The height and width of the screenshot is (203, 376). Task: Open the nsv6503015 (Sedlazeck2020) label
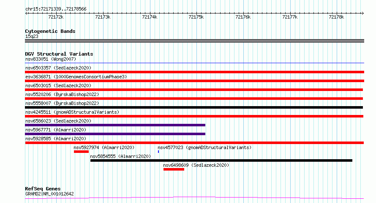[x=58, y=85]
